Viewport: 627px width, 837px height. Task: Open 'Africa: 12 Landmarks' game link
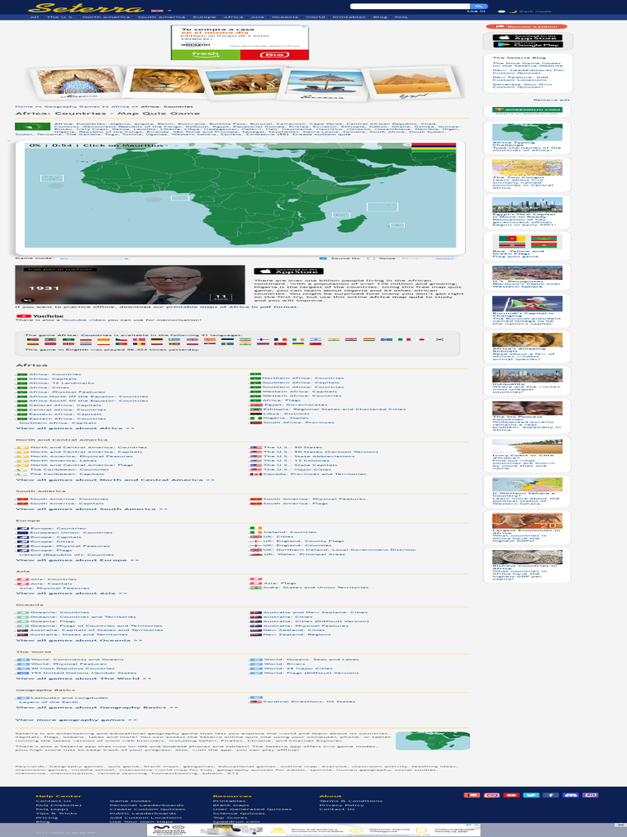(61, 383)
